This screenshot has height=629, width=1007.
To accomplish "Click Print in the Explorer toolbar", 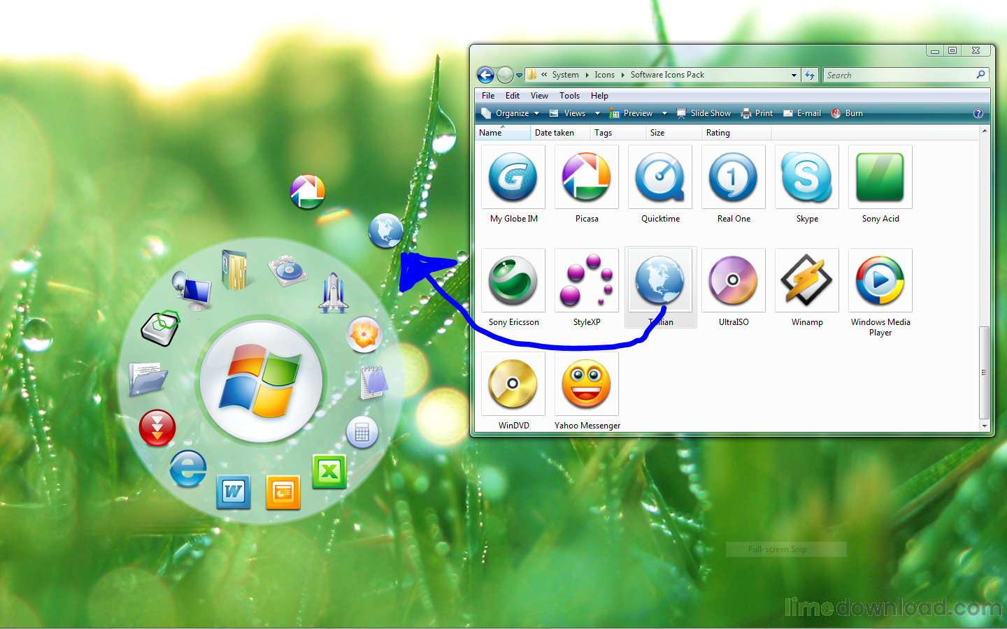I will pos(757,113).
